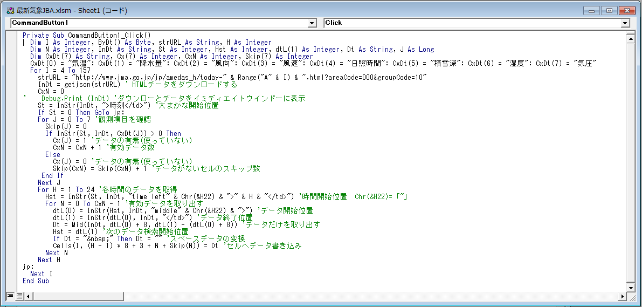Click the 'If Dt = "&nbsp;" Then' line

149,238
